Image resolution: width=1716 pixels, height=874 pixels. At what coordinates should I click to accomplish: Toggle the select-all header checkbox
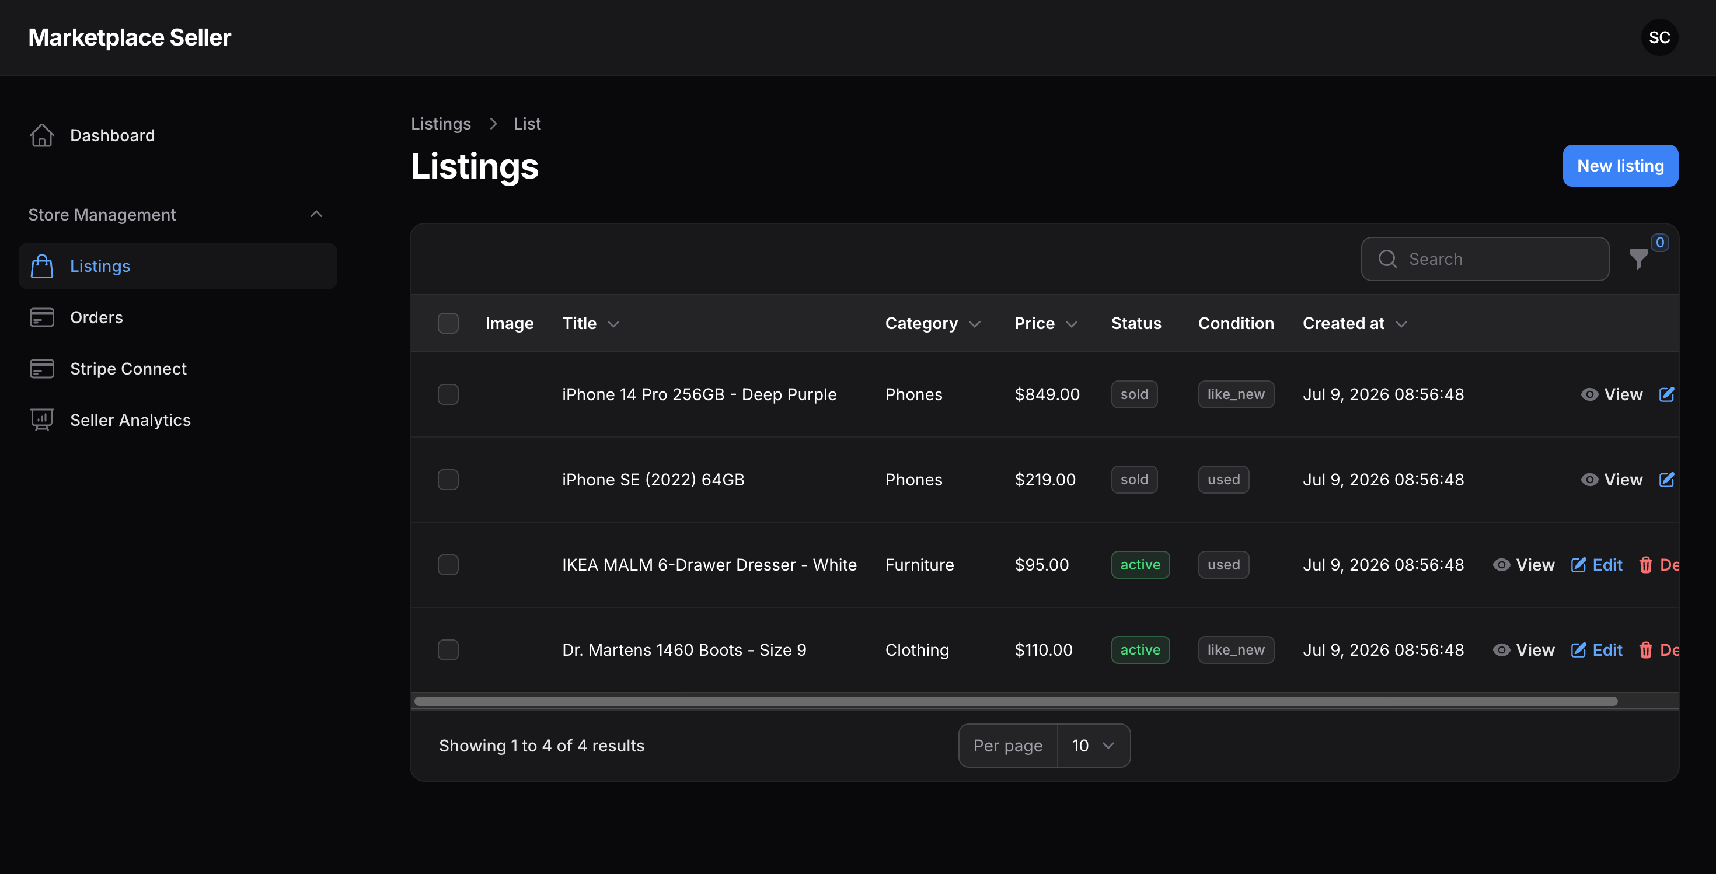pos(448,323)
